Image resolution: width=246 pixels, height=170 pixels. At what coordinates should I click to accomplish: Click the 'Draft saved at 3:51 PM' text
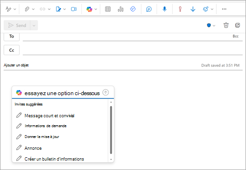pos(220,65)
